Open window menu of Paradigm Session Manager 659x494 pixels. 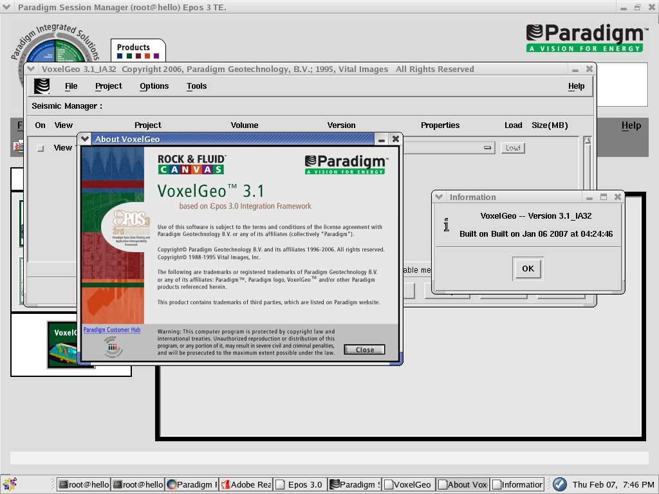tap(6, 7)
